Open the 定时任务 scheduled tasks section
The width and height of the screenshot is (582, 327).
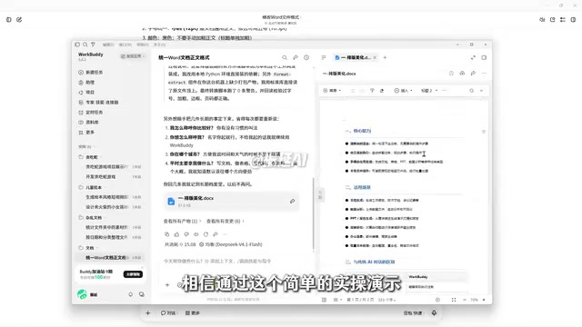(x=91, y=113)
